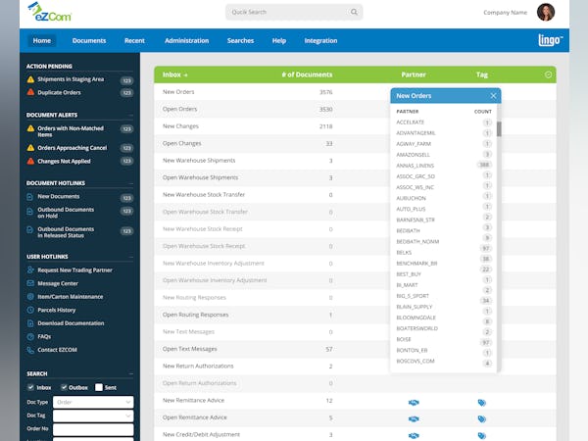Focus the Quick Search field
Screen dimensions: 588x441
[294, 12]
